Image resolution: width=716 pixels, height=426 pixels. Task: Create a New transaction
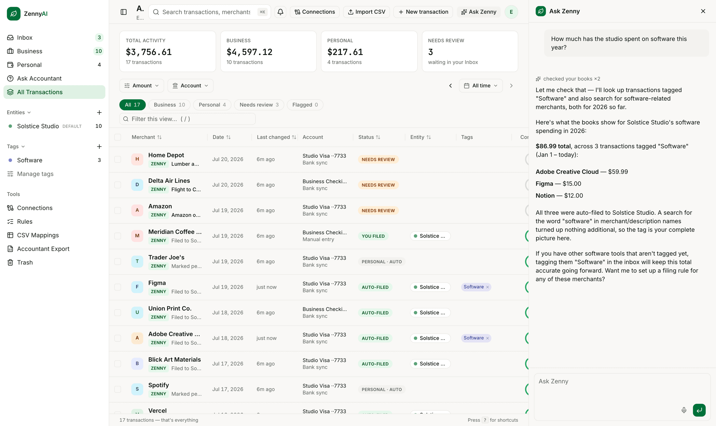423,12
